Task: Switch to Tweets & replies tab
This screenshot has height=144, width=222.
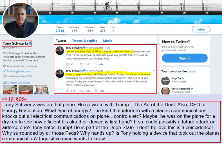Action: (x=84, y=41)
